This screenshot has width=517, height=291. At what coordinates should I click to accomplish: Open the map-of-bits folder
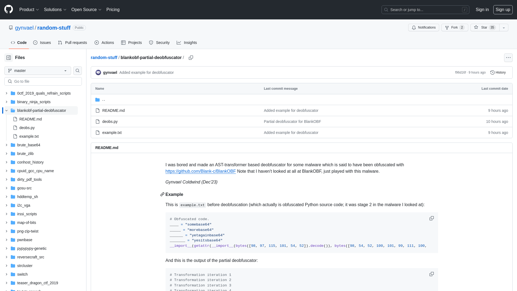[26, 223]
